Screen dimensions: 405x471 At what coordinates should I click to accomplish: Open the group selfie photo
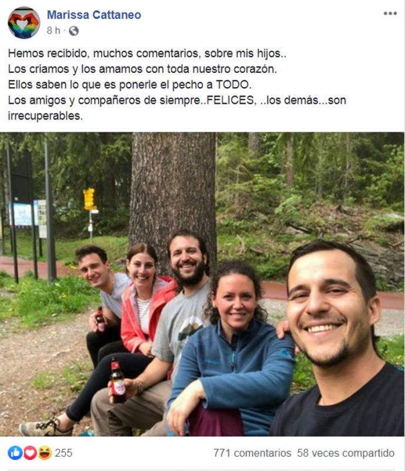pyautogui.click(x=202, y=284)
